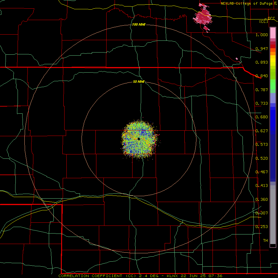Click the Correlation Coefficient KLNX caption text
Image resolution: width=278 pixels, height=278 pixels.
tap(140, 276)
